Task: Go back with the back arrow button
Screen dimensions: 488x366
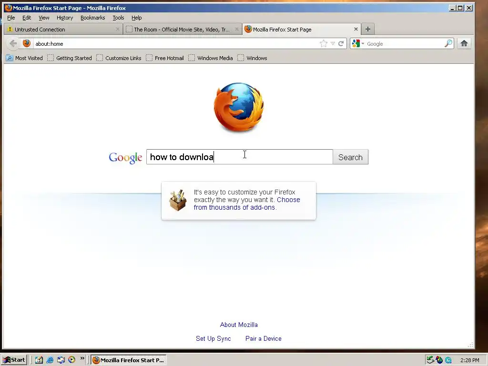Action: (13, 43)
